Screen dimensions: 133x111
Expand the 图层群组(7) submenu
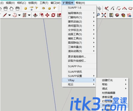pos(79,42)
